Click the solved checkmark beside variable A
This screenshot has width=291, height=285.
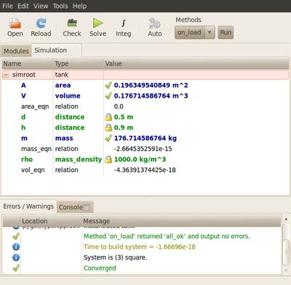pyautogui.click(x=108, y=85)
